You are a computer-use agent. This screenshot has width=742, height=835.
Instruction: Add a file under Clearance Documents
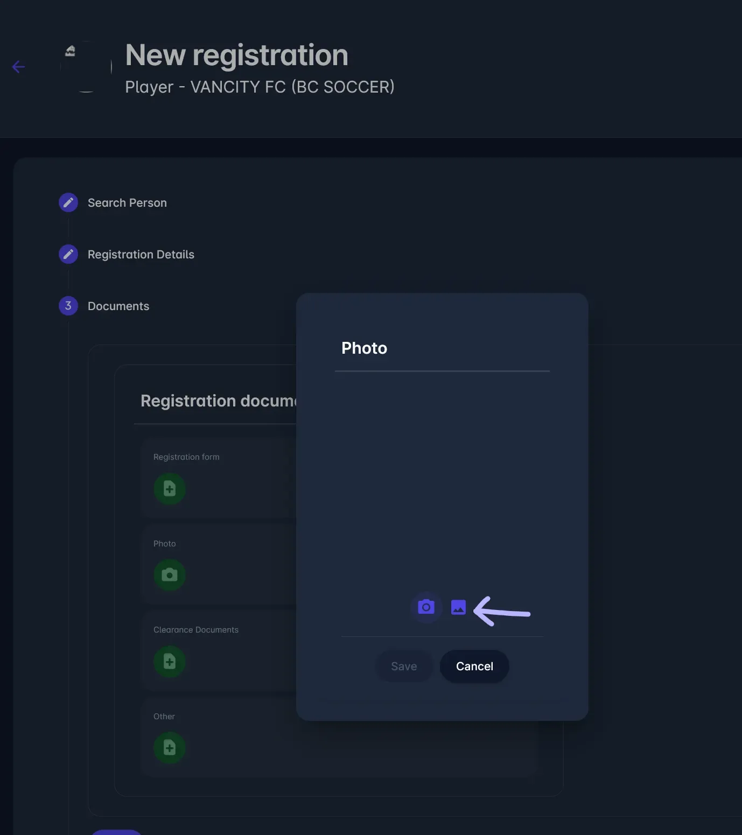point(170,662)
